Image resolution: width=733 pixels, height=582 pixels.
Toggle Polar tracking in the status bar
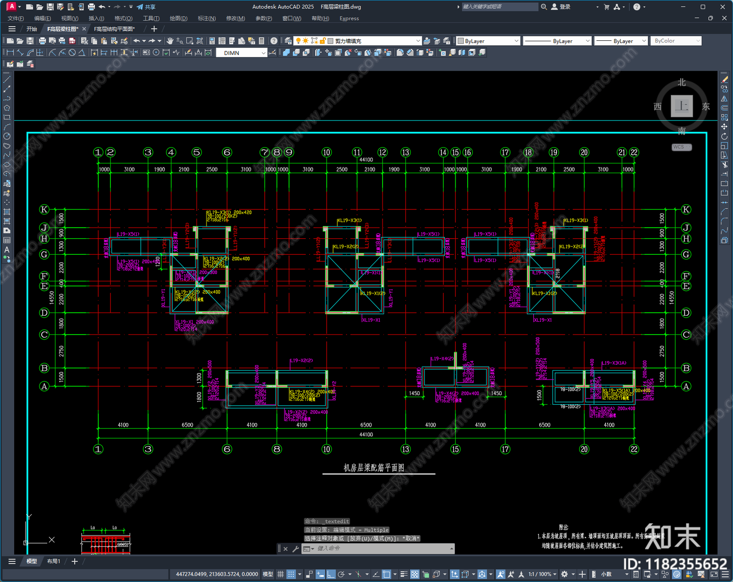coord(341,574)
